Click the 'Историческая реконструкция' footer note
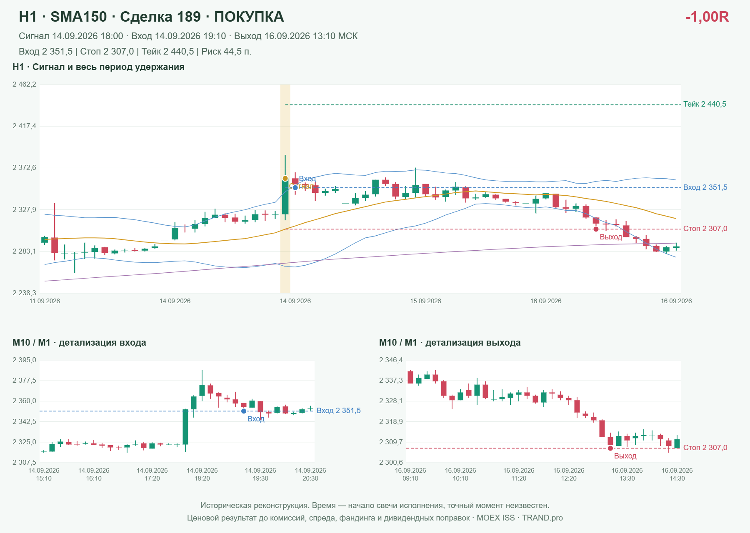This screenshot has height=533, width=750. tap(375, 506)
